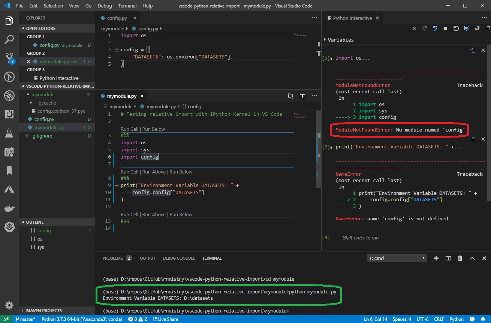Export Python Interactive session as notebook
The image size is (491, 323).
(x=466, y=28)
